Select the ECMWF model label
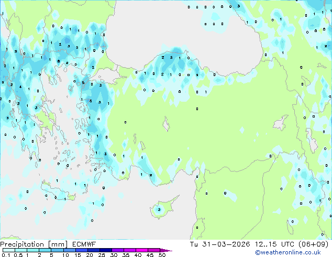Viewport: 332px width, 257px height. pyautogui.click(x=84, y=244)
